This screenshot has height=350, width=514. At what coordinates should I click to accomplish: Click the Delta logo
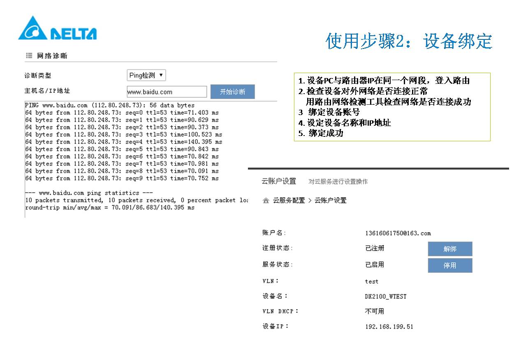[x=58, y=29]
